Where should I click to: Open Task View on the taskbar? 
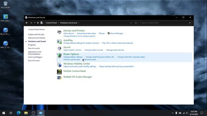click(11, 113)
